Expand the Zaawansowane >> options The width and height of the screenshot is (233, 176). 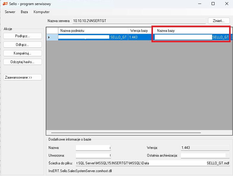(23, 77)
